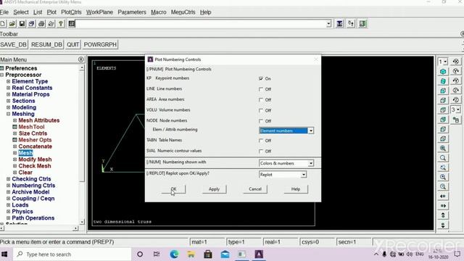This screenshot has width=464, height=261.
Task: Click the Box Zoom magnifier icon
Action: 443,158
